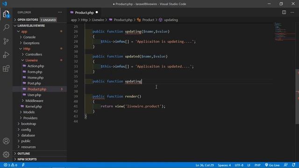This screenshot has height=168, width=299.
Task: Click the app breadcrumb segment
Action: point(74,20)
